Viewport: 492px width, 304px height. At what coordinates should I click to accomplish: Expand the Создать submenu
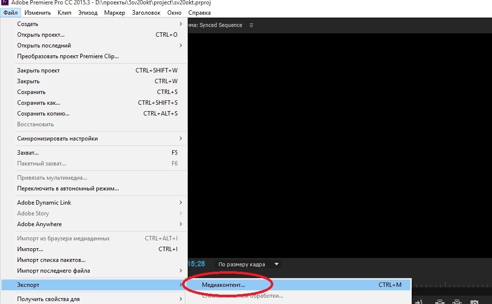point(94,24)
